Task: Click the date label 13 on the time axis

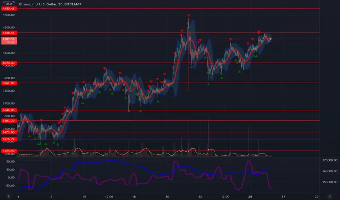Action: (51, 196)
